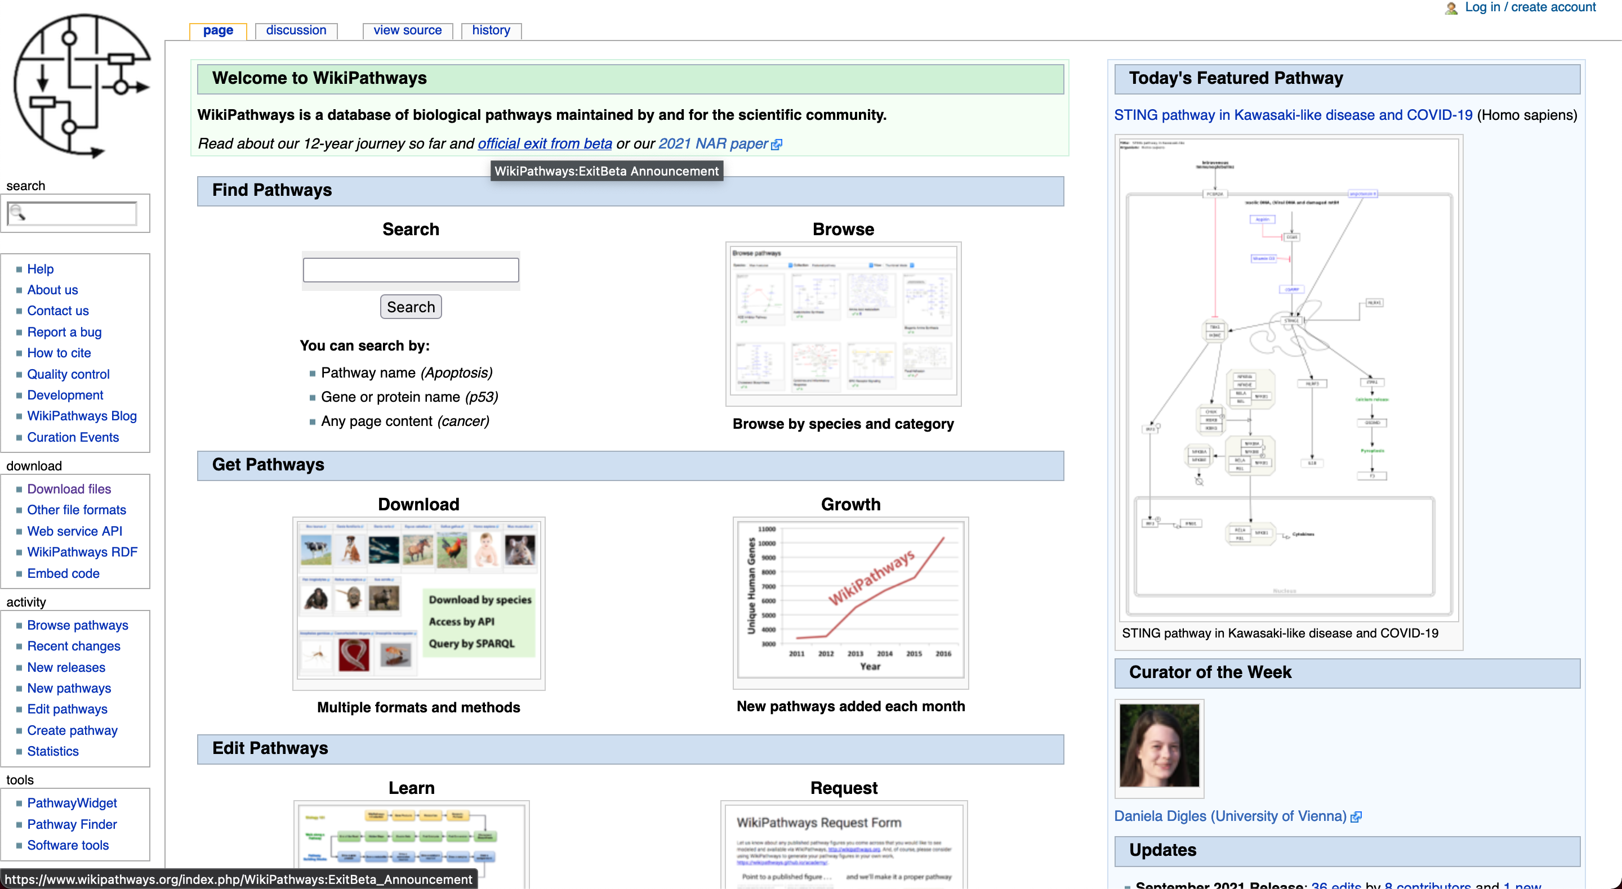The image size is (1622, 889).
Task: Open Software tools link
Action: [68, 845]
